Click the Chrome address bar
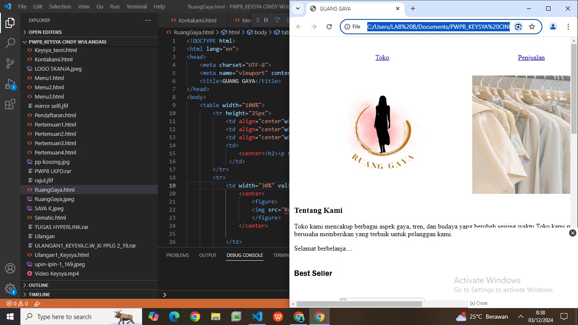 pos(438,27)
